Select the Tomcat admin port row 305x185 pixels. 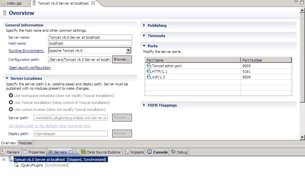[x=218, y=66]
